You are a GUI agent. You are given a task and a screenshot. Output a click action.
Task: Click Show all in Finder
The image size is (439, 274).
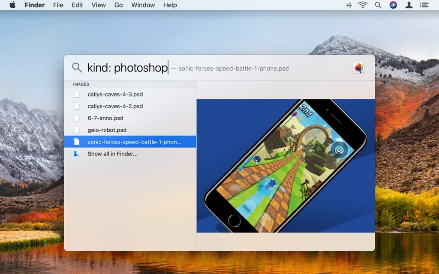[112, 154]
